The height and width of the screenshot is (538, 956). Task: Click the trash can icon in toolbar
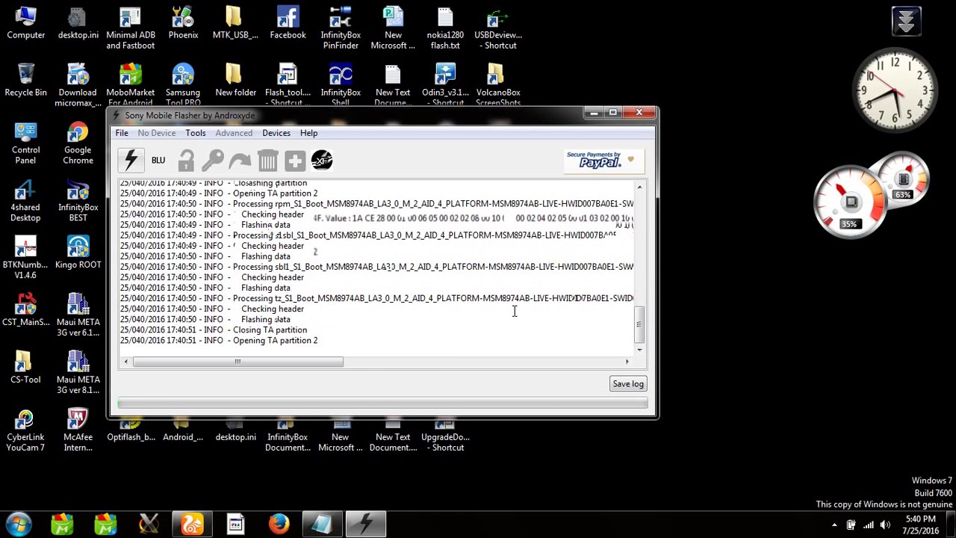pos(267,161)
